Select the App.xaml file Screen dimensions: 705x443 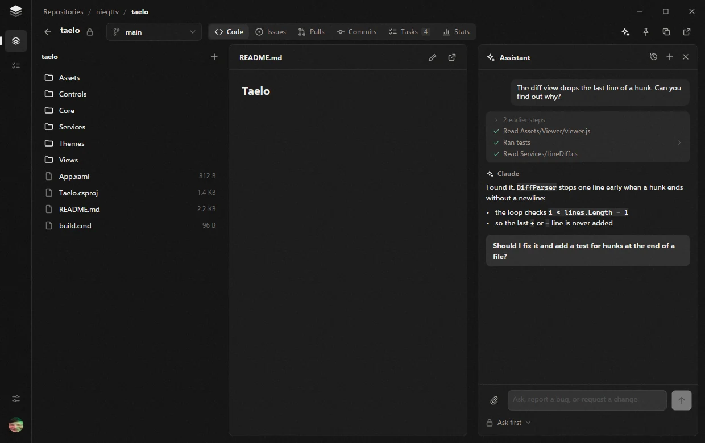point(130,176)
